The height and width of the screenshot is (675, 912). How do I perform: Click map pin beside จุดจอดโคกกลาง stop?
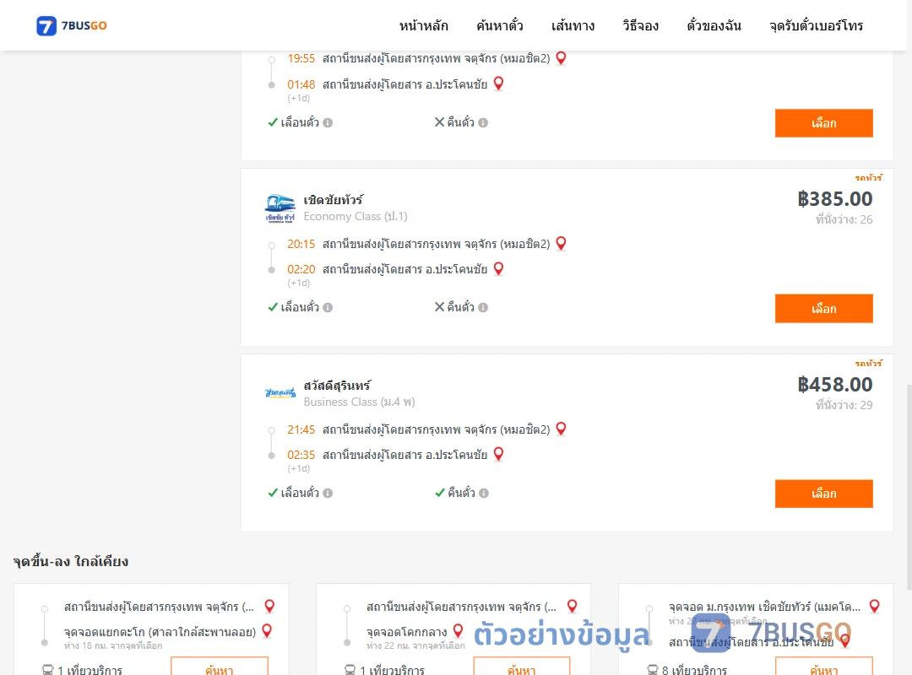point(458,631)
